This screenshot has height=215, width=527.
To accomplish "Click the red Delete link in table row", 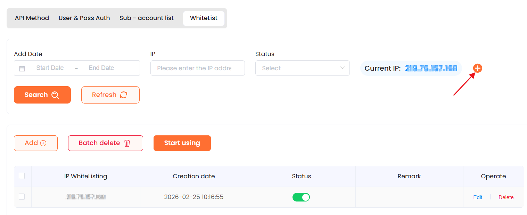I will tap(506, 197).
